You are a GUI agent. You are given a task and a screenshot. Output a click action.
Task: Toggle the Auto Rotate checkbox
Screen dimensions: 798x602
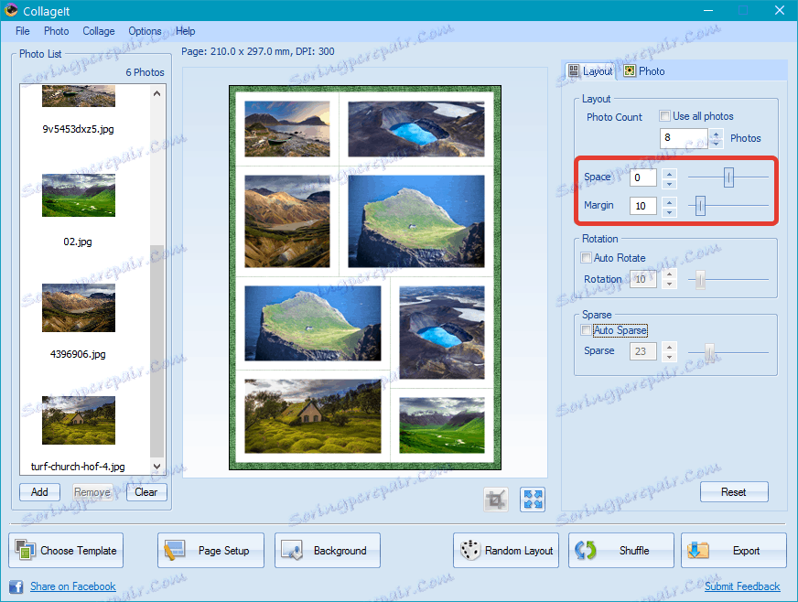(587, 257)
